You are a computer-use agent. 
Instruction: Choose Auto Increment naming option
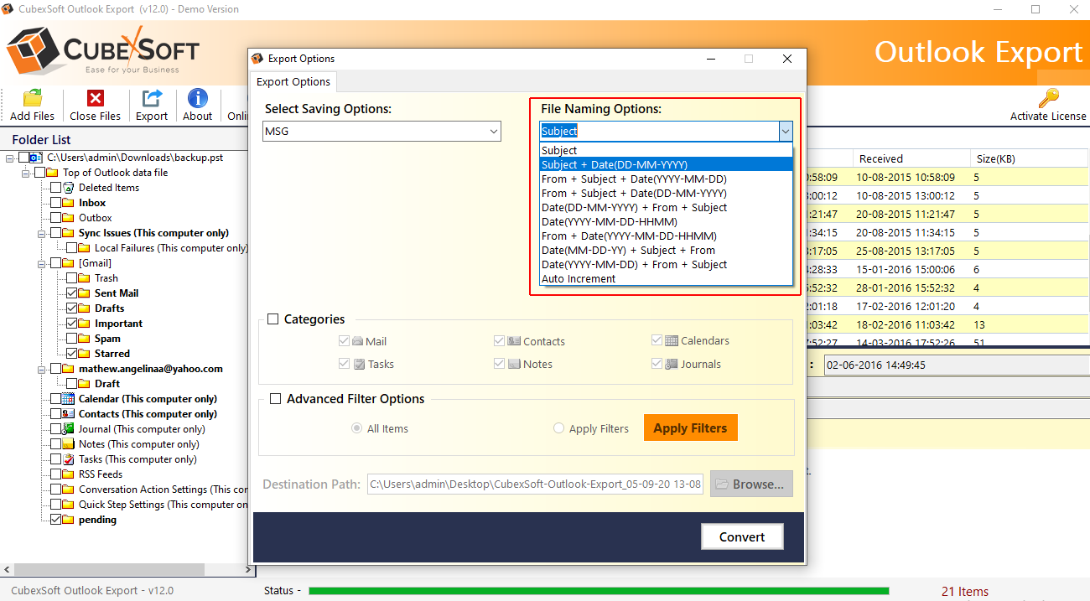click(x=666, y=278)
